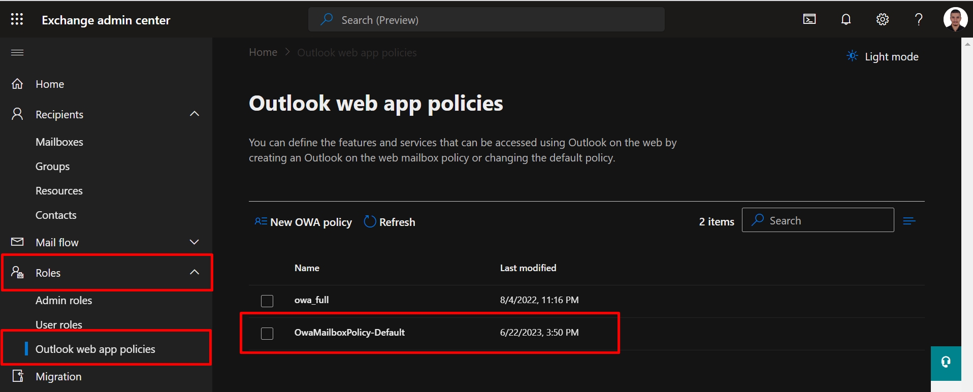Click the 2 items count label

click(x=717, y=221)
